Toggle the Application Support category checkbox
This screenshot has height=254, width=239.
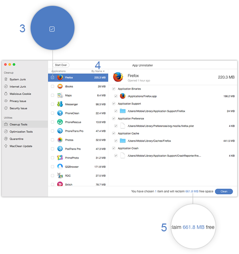[114, 104]
